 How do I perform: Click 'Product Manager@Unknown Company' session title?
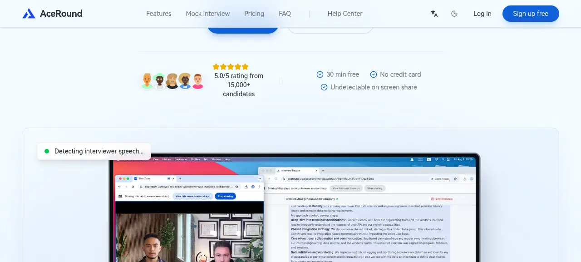(310, 199)
